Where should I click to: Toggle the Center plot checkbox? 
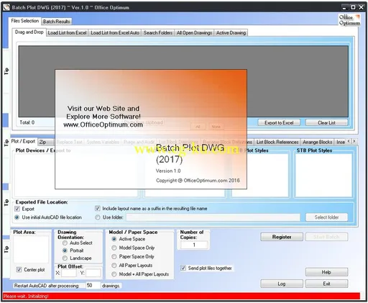tap(19, 269)
